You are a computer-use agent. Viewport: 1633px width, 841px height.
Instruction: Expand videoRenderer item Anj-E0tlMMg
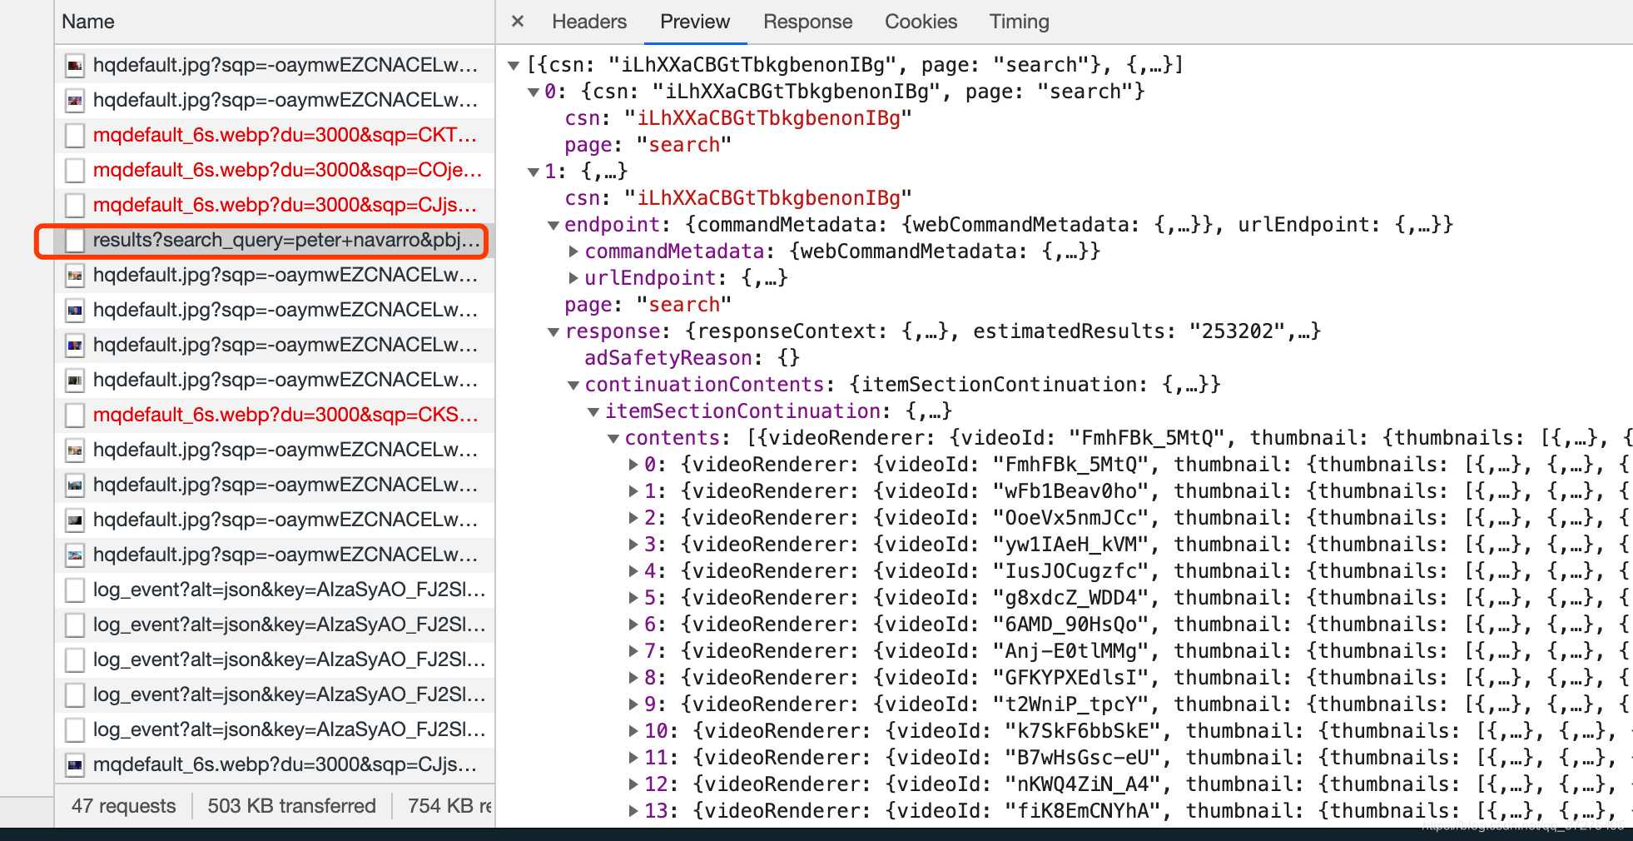coord(633,651)
